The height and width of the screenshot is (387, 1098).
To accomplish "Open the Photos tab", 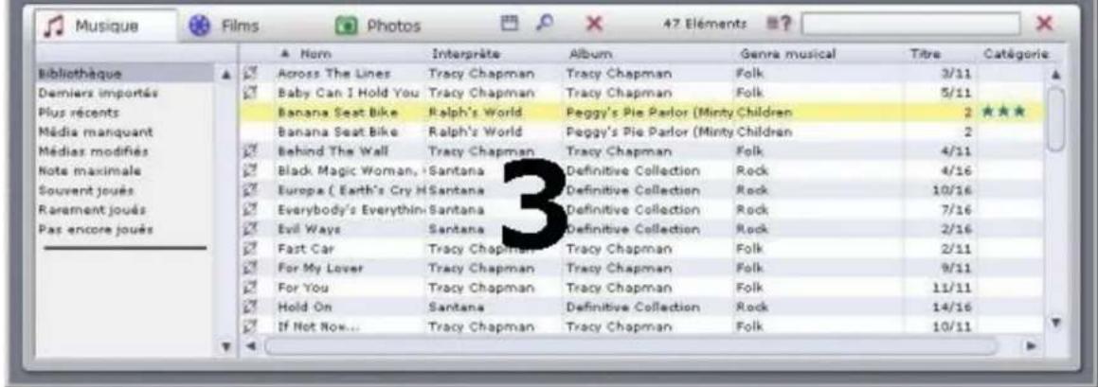I will [379, 26].
